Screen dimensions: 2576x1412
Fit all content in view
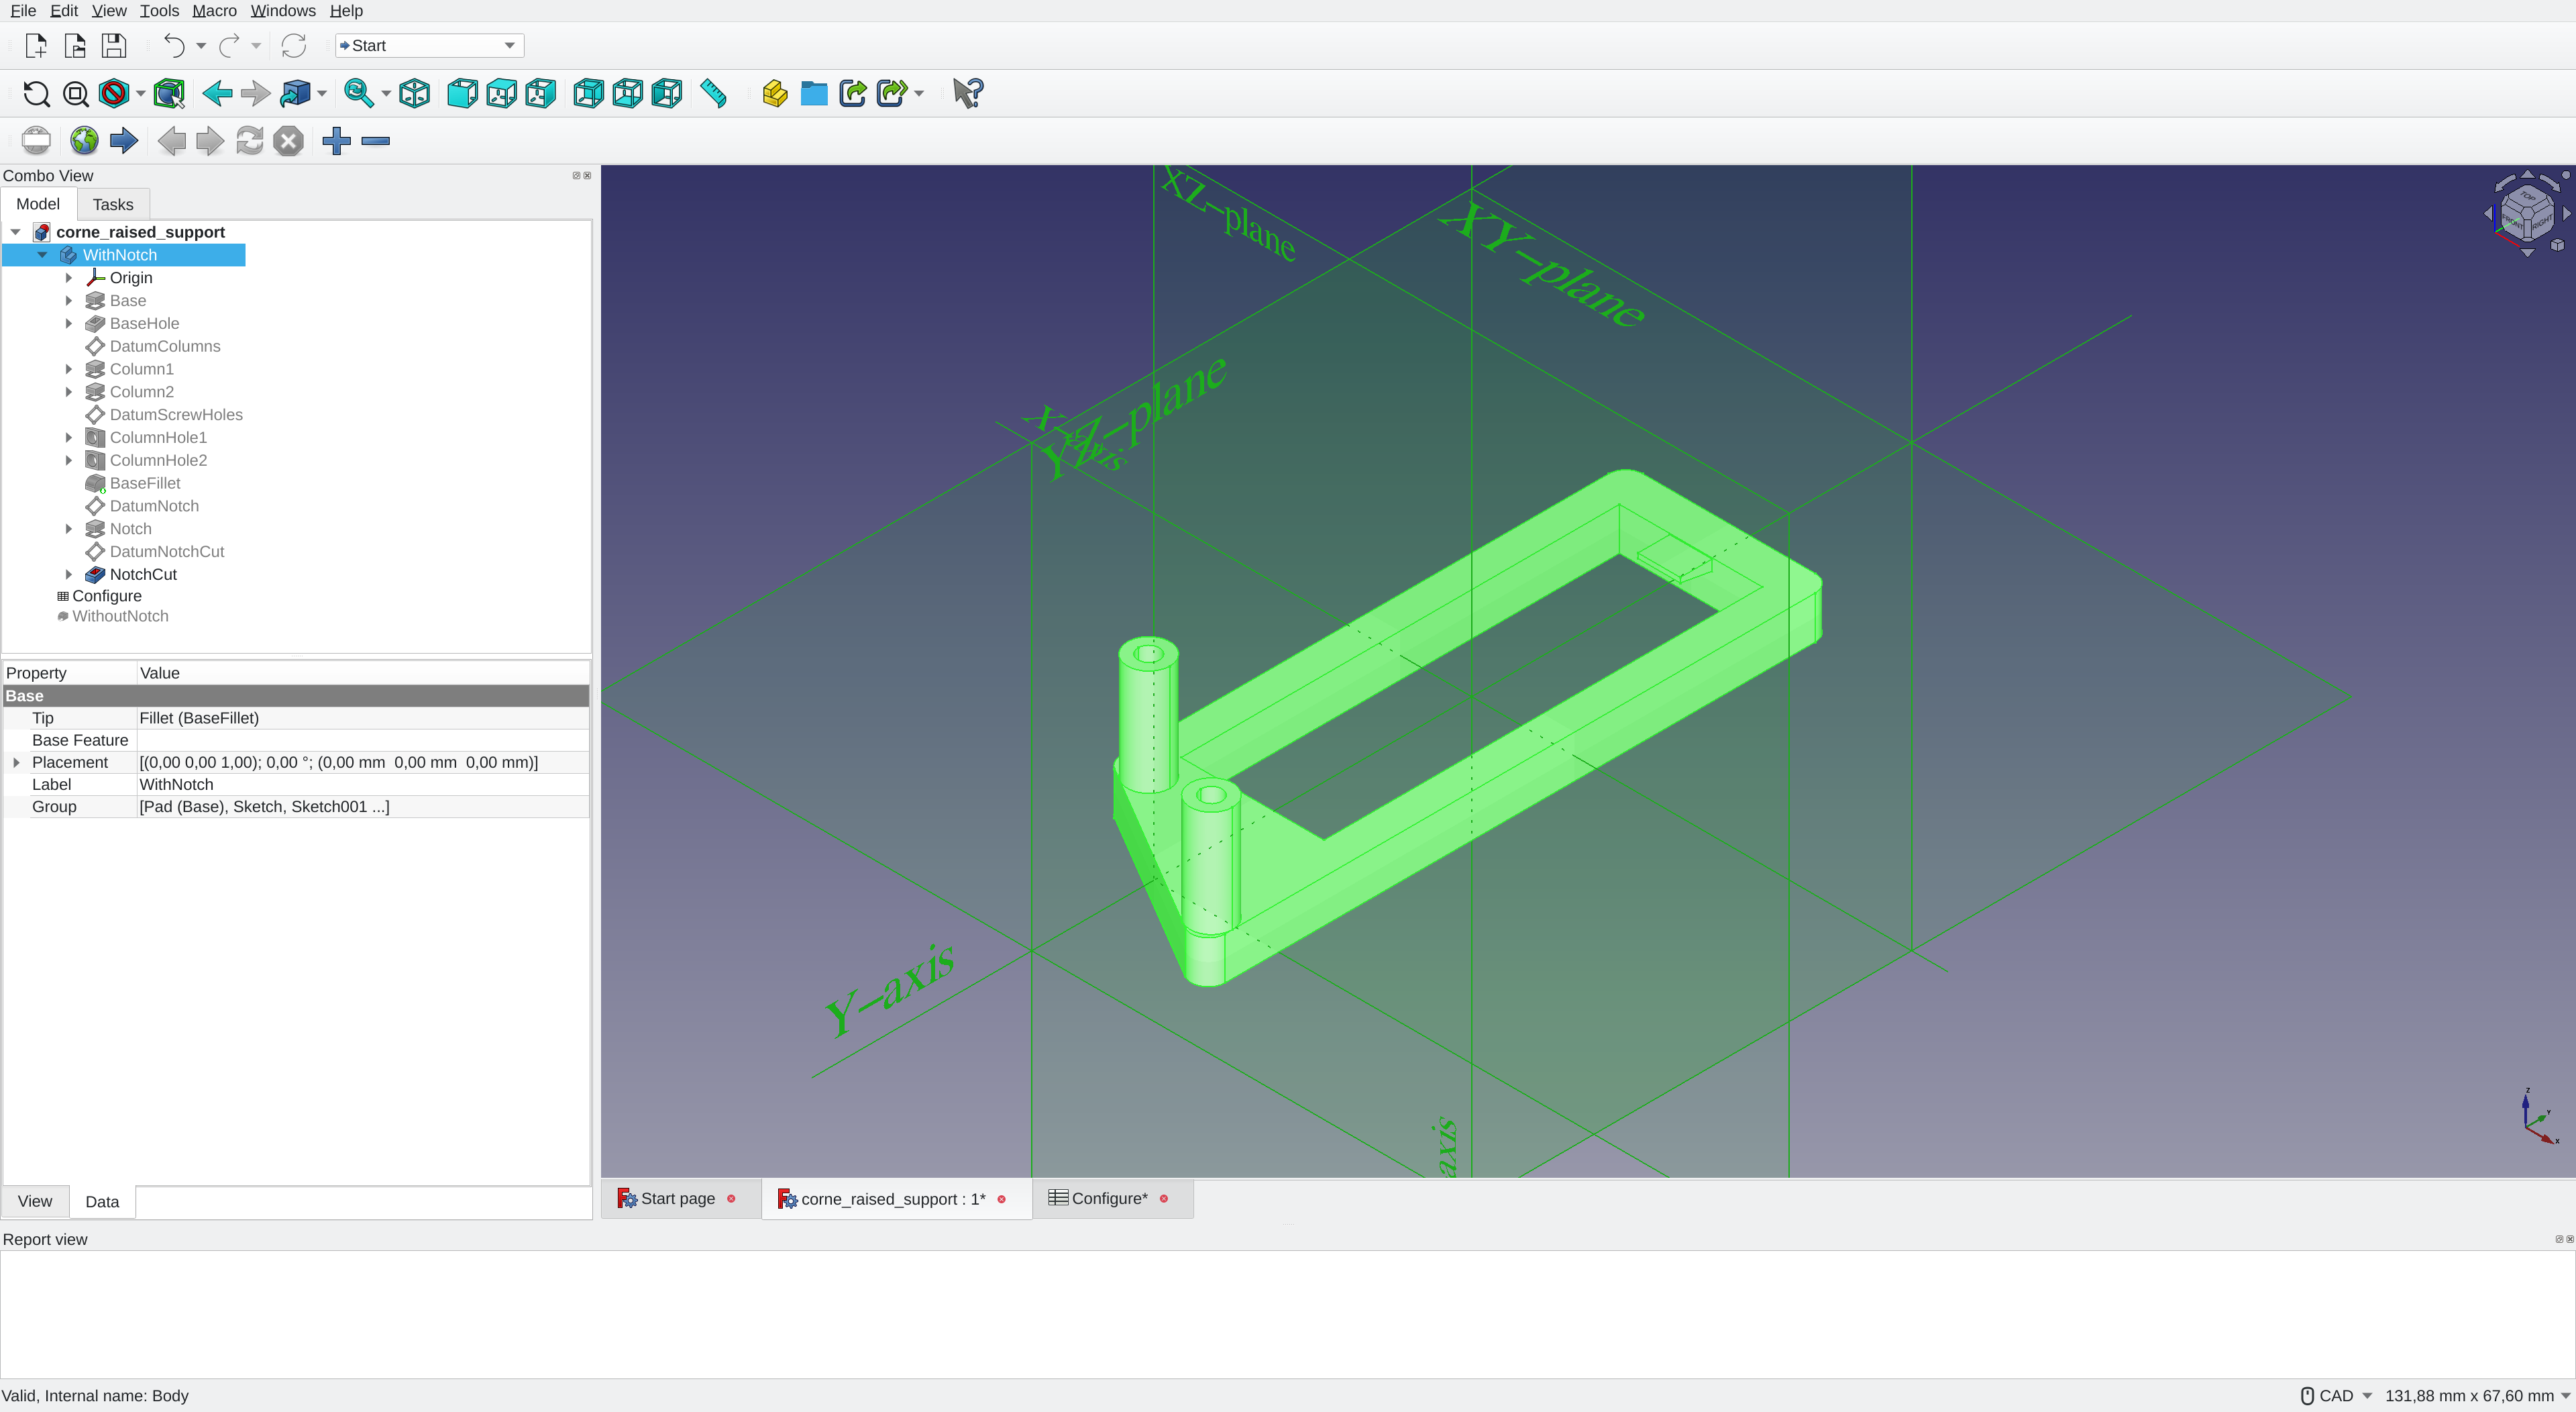(x=36, y=93)
